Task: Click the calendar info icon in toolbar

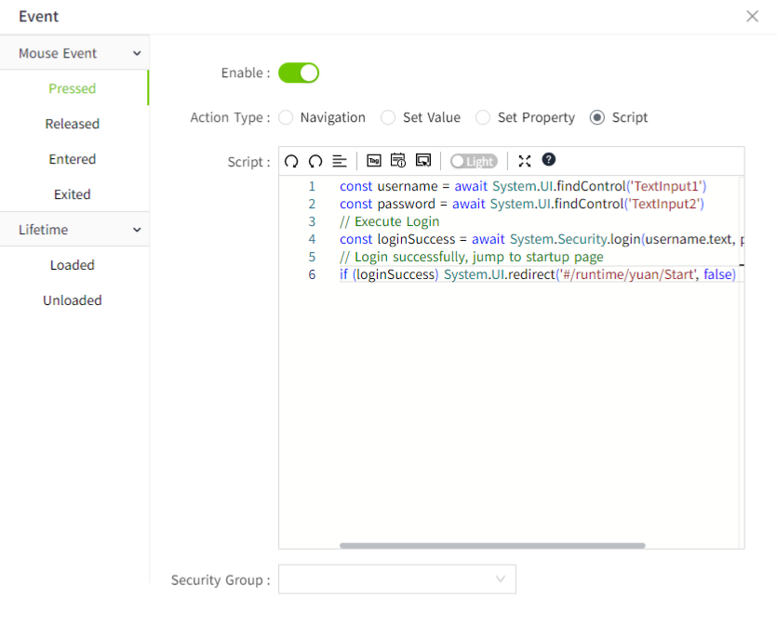Action: [x=398, y=161]
